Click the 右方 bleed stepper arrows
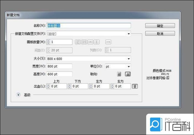The image size is (194, 135). [112, 86]
